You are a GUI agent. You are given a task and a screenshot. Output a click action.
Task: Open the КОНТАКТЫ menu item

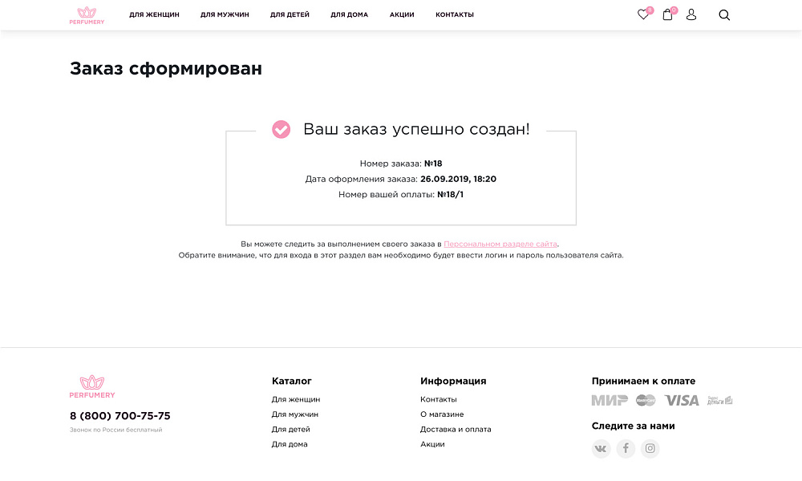coord(454,14)
